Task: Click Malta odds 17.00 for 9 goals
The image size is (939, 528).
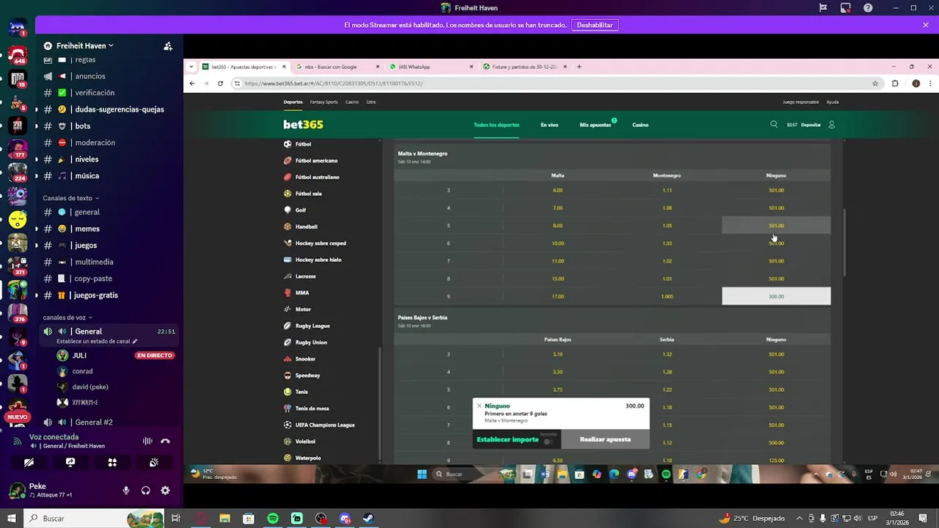Action: click(558, 296)
